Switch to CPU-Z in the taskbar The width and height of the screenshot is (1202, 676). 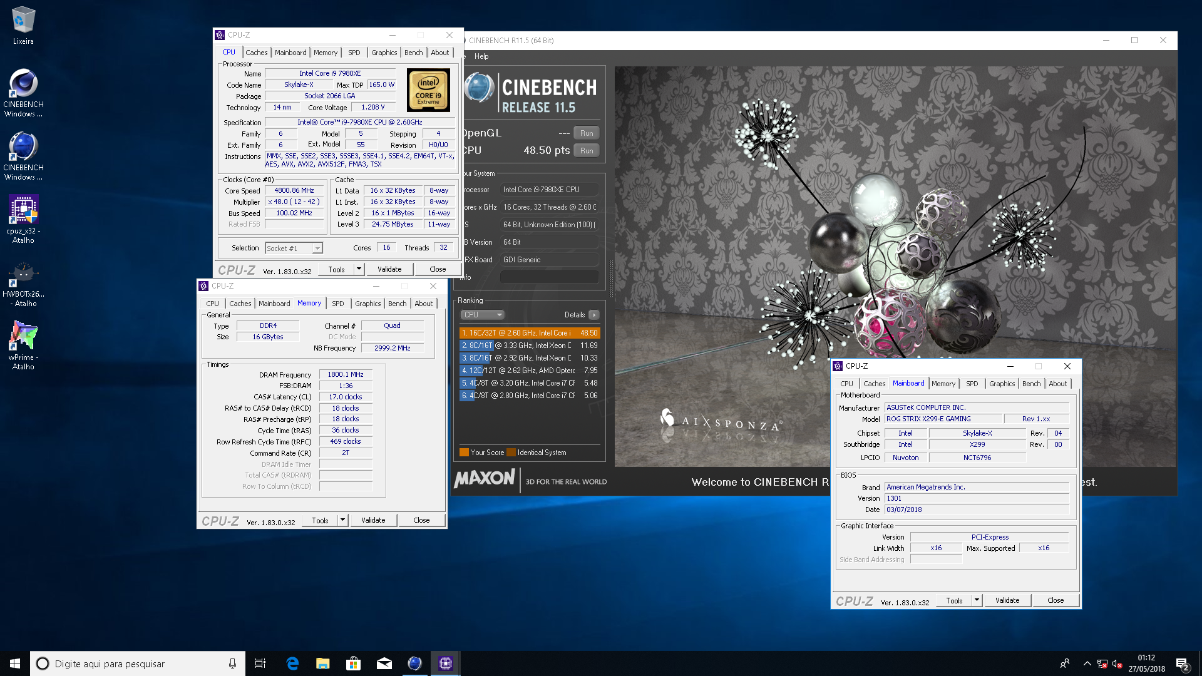click(x=446, y=663)
